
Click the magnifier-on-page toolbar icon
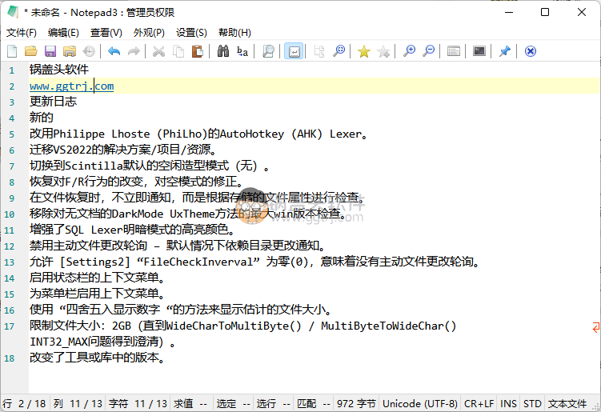click(268, 51)
